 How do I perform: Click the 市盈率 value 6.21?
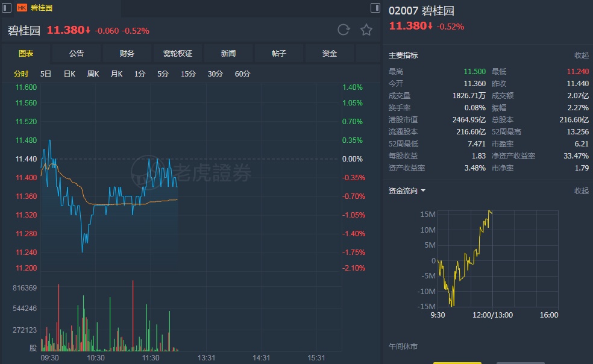click(x=582, y=144)
